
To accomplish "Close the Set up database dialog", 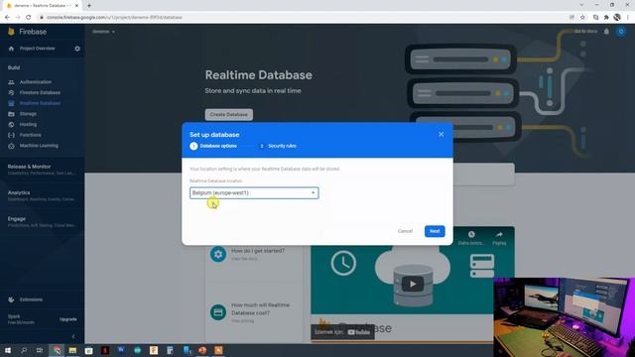I will coord(441,135).
